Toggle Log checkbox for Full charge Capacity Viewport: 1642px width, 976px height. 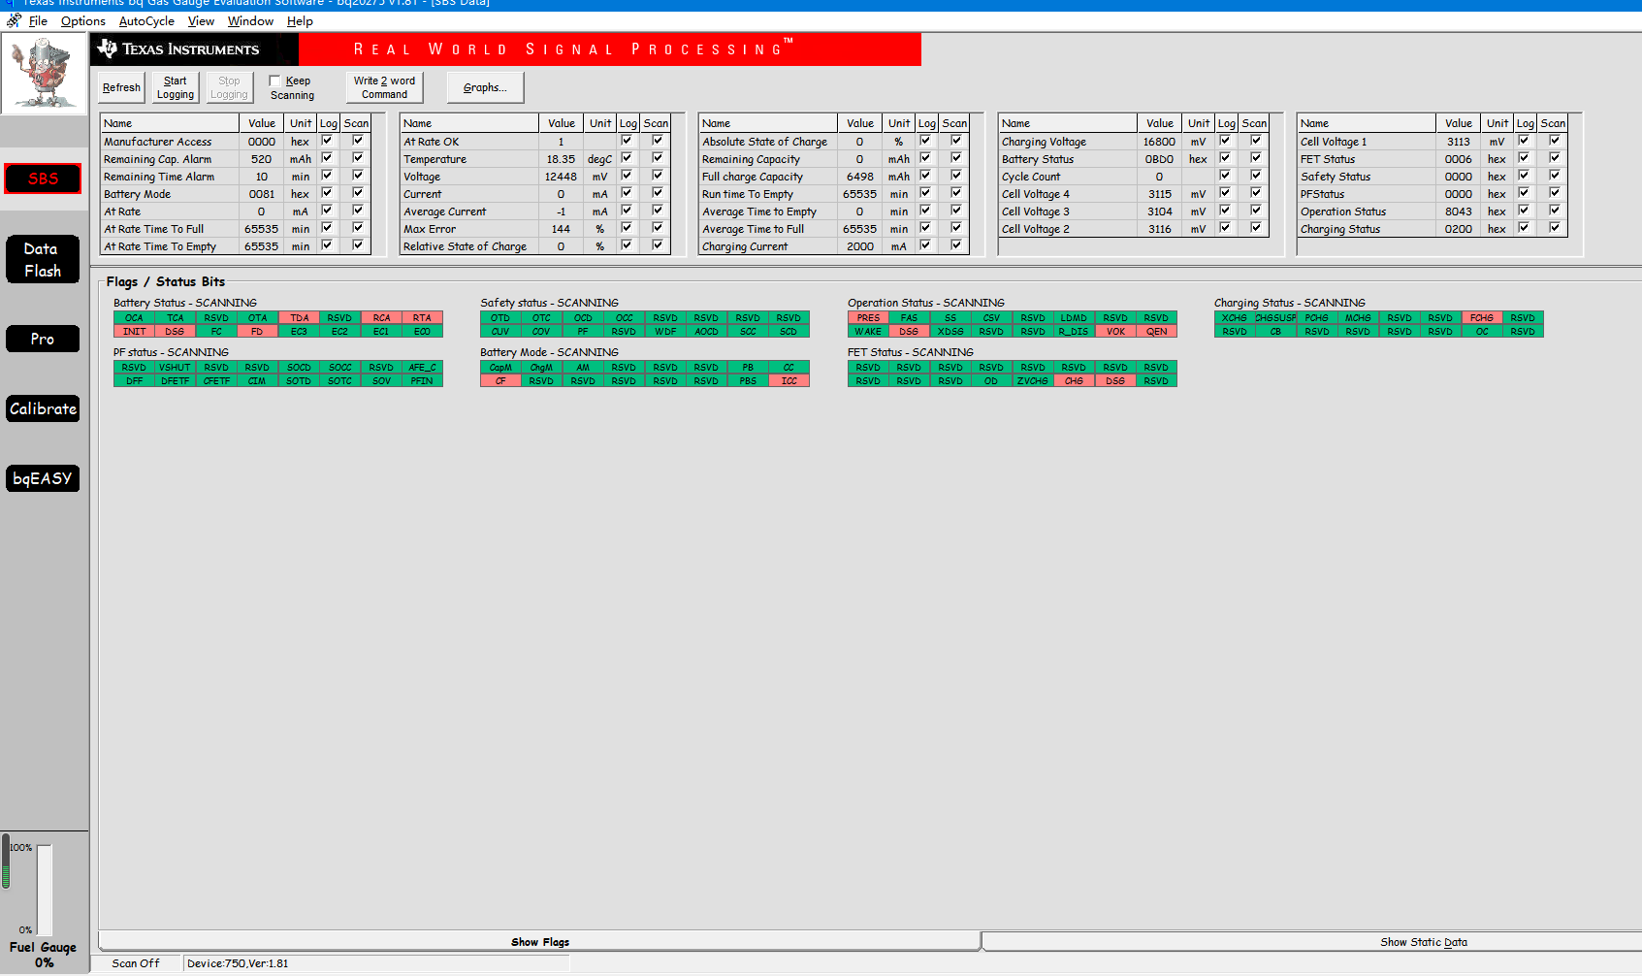coord(925,176)
